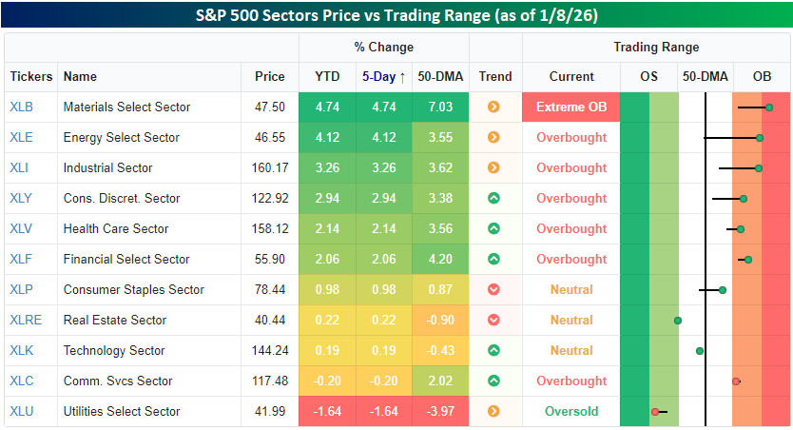
Task: Click the XLF green up-trend icon
Action: 493,260
